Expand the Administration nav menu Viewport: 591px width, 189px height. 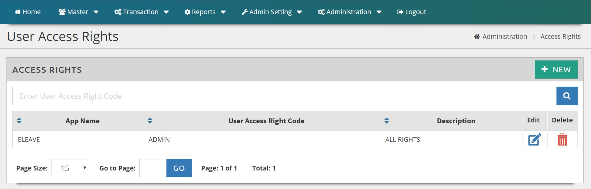[350, 12]
